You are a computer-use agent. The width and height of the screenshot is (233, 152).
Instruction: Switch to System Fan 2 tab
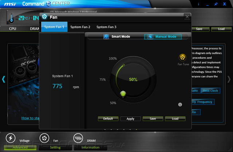coord(80,27)
